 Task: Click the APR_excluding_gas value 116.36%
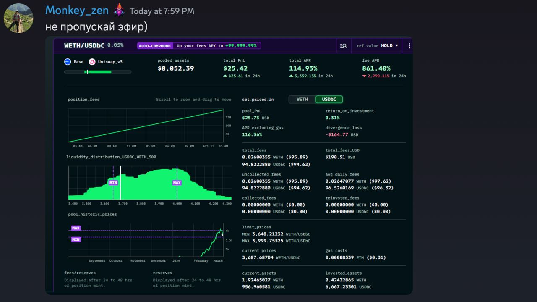(x=252, y=135)
